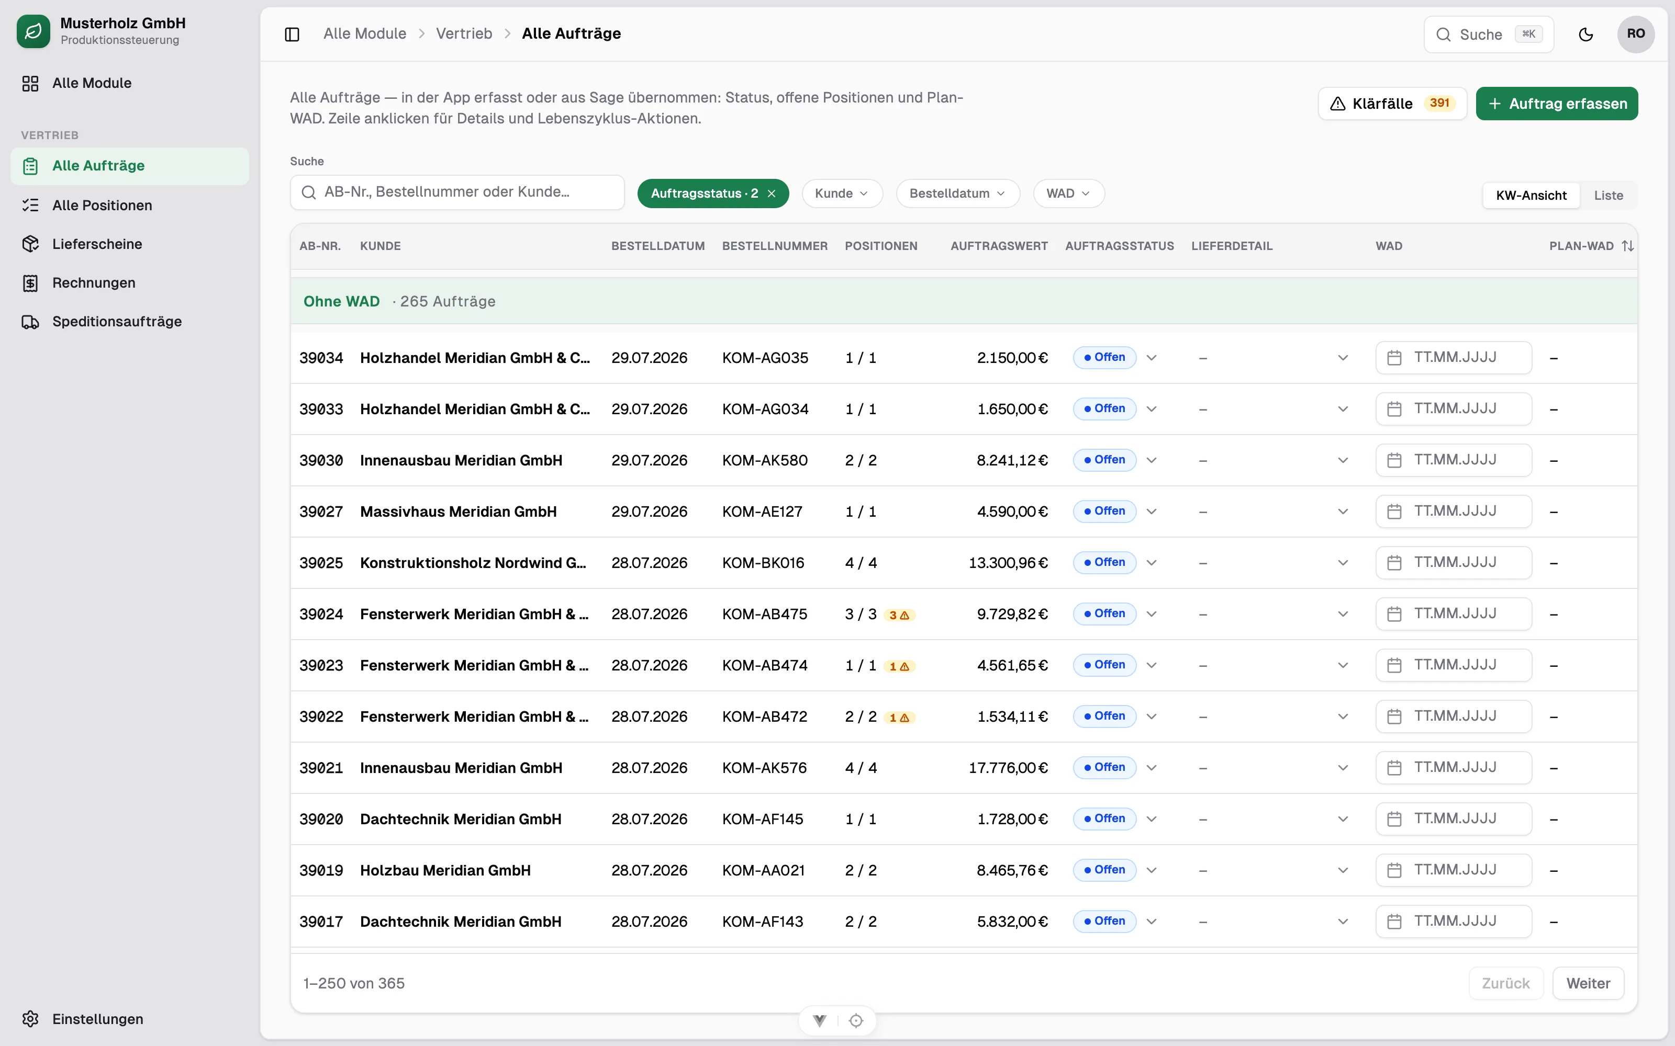Select order row 39025 Konstruktionsholz Nordwind

(964, 563)
